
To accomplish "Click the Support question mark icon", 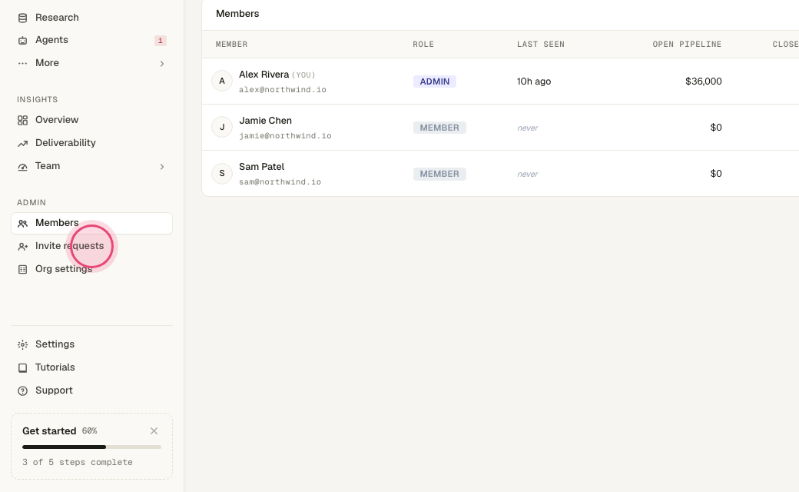I will tap(22, 391).
